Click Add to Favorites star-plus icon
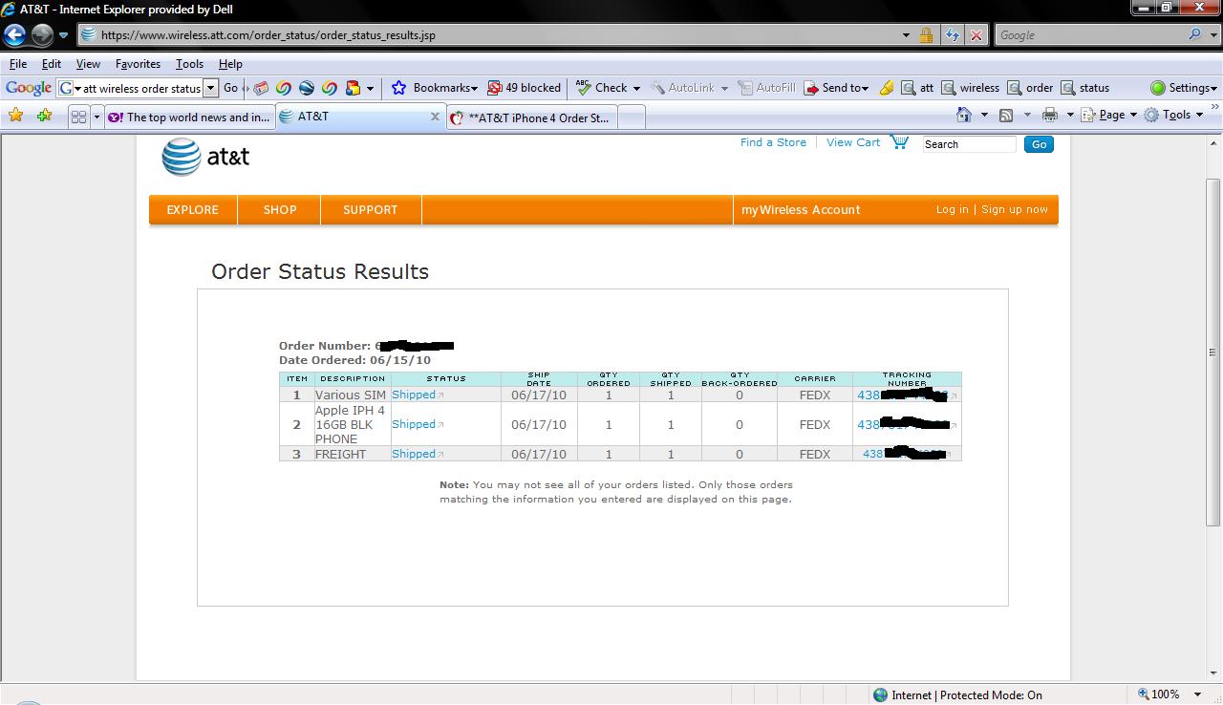The height and width of the screenshot is (705, 1223). coord(44,116)
